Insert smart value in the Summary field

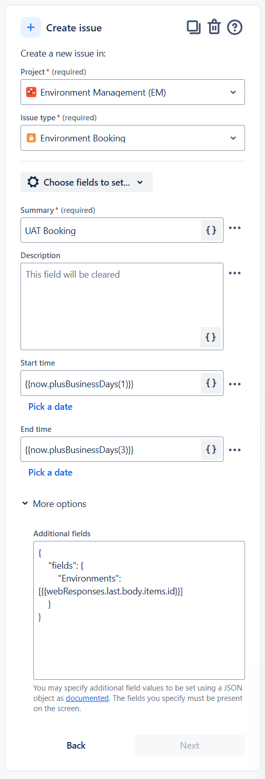point(211,230)
